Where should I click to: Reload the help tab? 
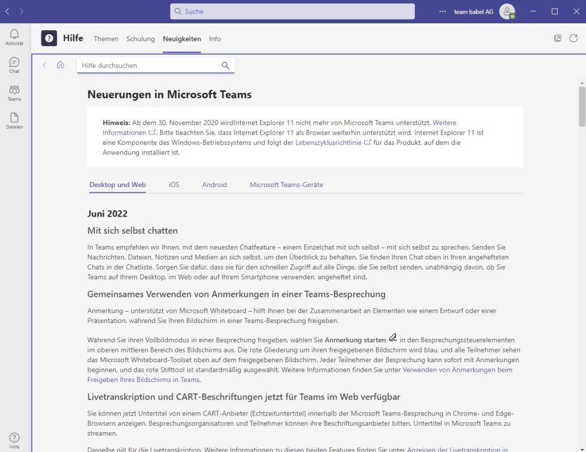tap(573, 38)
